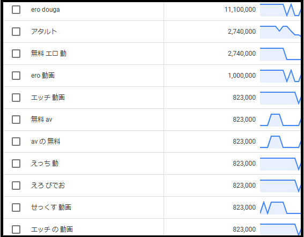Click the ero douga keyword text
Screen dimensions: 304x237
tap(46, 10)
